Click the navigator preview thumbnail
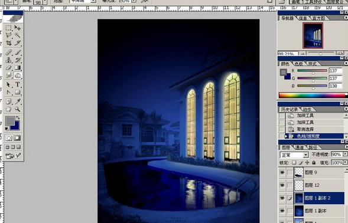 [x=313, y=35]
